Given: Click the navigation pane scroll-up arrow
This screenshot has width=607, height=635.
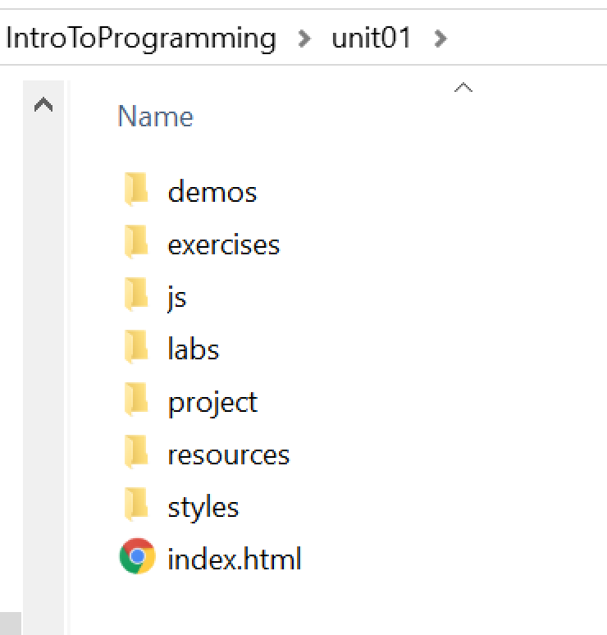Looking at the screenshot, I should coord(43,104).
